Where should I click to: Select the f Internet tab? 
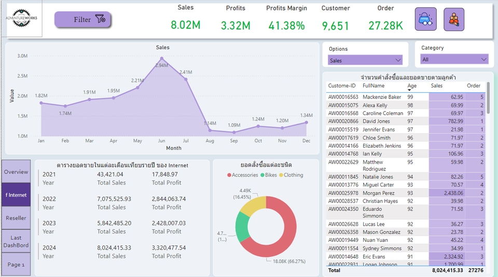point(16,195)
